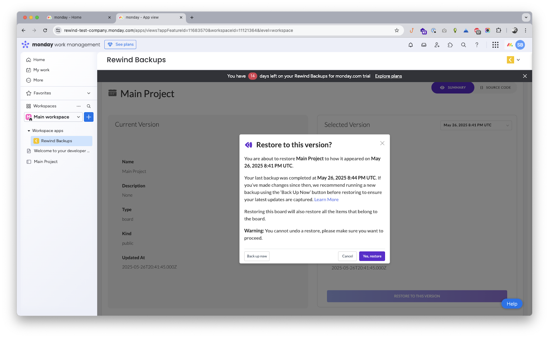Open the apps marketplace puzzle icon
The image size is (549, 338).
(450, 45)
